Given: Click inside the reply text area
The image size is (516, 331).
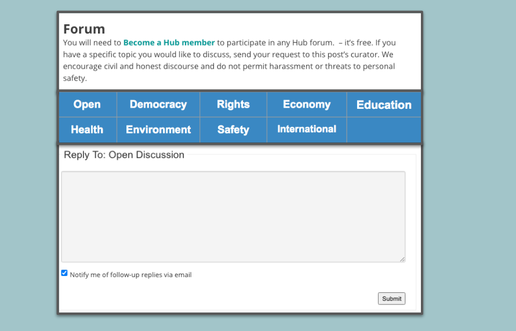Looking at the screenshot, I should (x=233, y=216).
